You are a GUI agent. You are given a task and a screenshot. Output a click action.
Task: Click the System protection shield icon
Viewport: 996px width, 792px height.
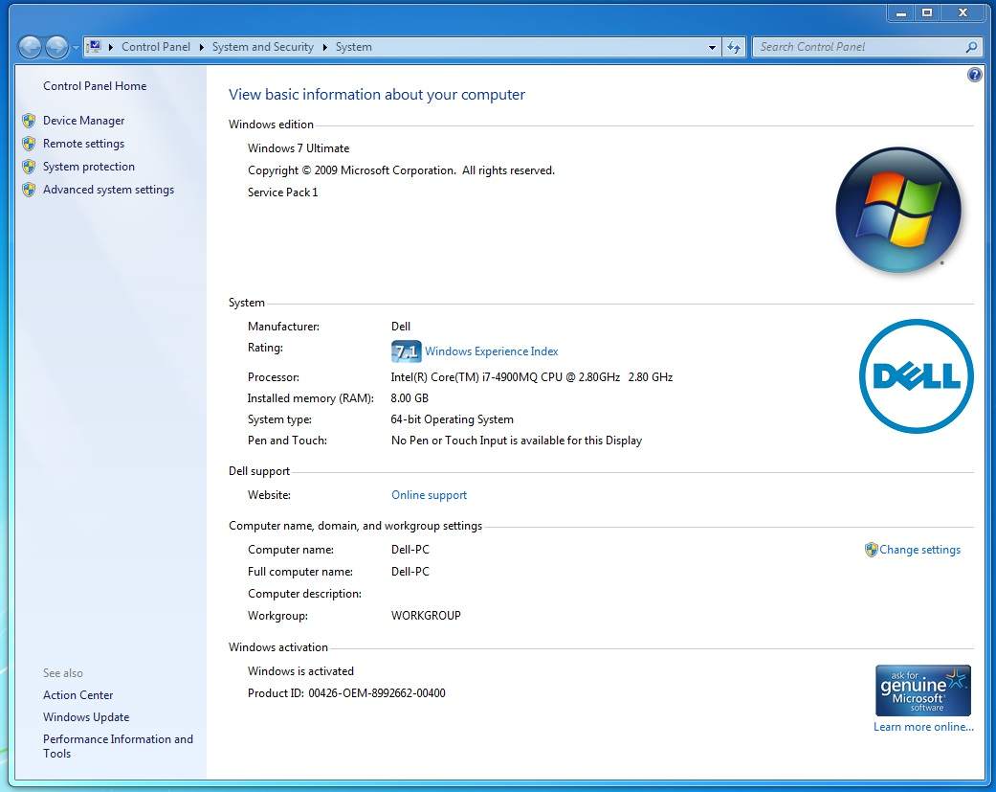pyautogui.click(x=29, y=167)
